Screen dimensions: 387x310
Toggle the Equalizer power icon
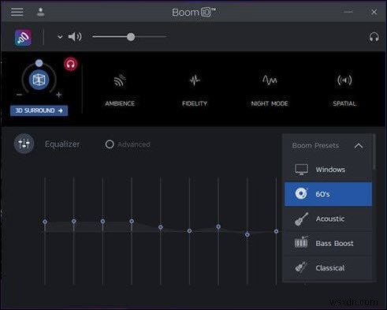tap(24, 144)
